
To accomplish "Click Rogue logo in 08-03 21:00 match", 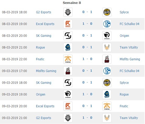I will click(x=68, y=47).
